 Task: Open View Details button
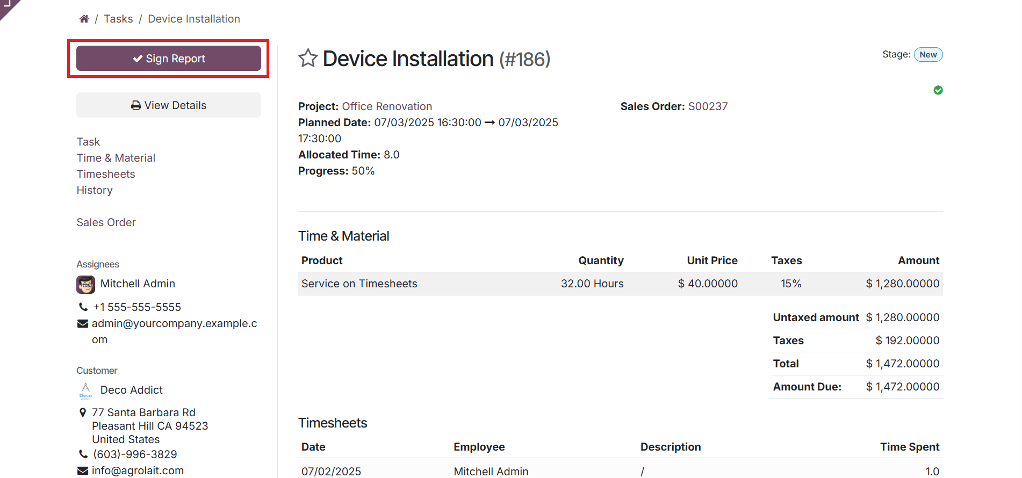click(x=169, y=105)
